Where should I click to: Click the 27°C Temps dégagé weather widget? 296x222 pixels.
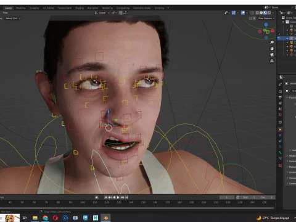pyautogui.click(x=273, y=218)
